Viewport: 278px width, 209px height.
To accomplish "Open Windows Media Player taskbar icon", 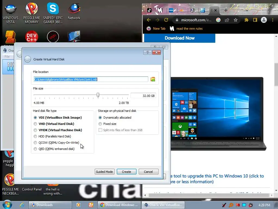I will pos(78,205).
